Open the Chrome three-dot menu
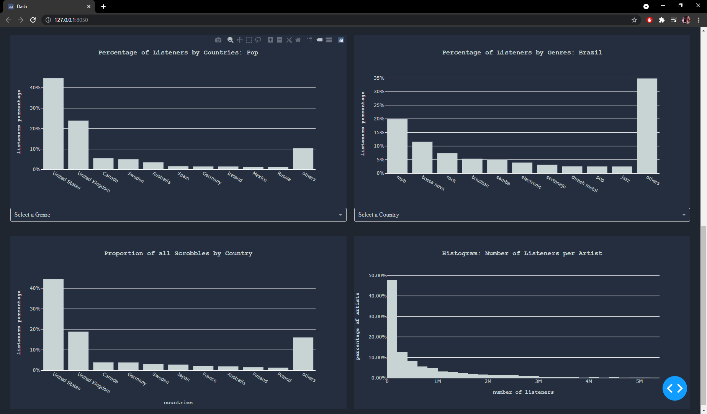 [699, 20]
